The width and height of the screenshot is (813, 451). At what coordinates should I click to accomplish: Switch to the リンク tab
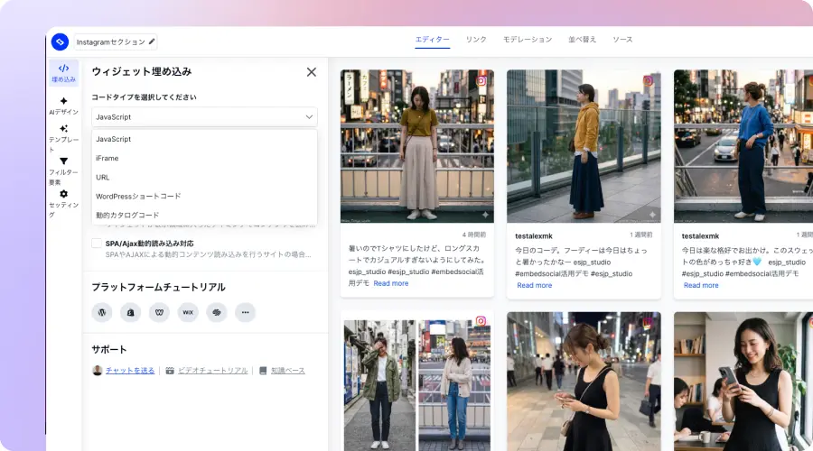click(x=476, y=40)
